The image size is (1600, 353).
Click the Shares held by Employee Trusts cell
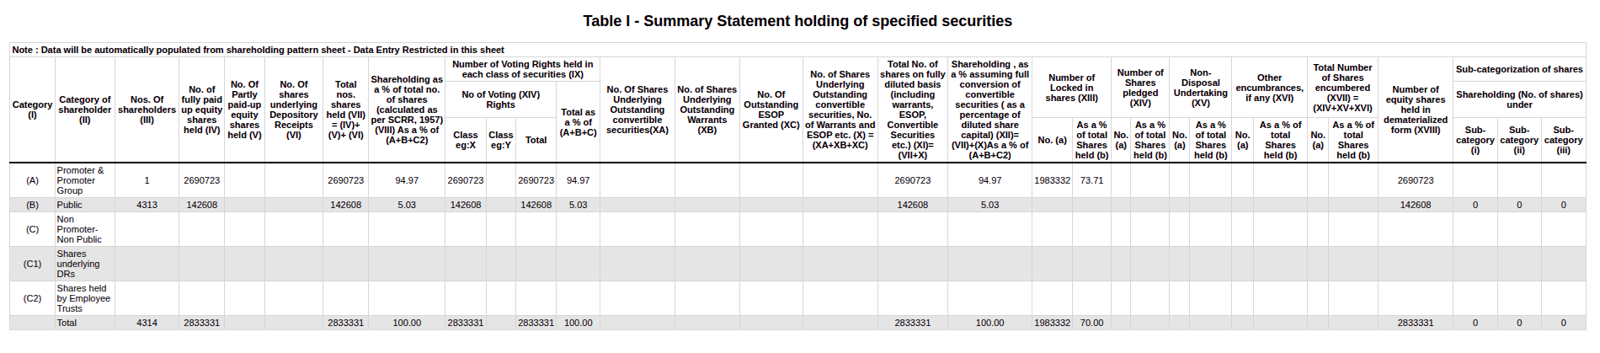tap(83, 298)
